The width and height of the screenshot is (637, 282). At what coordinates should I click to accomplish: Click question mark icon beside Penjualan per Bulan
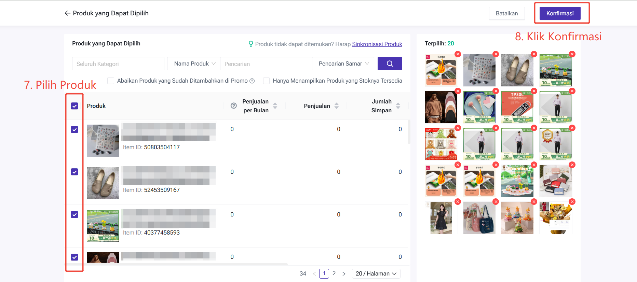[234, 106]
